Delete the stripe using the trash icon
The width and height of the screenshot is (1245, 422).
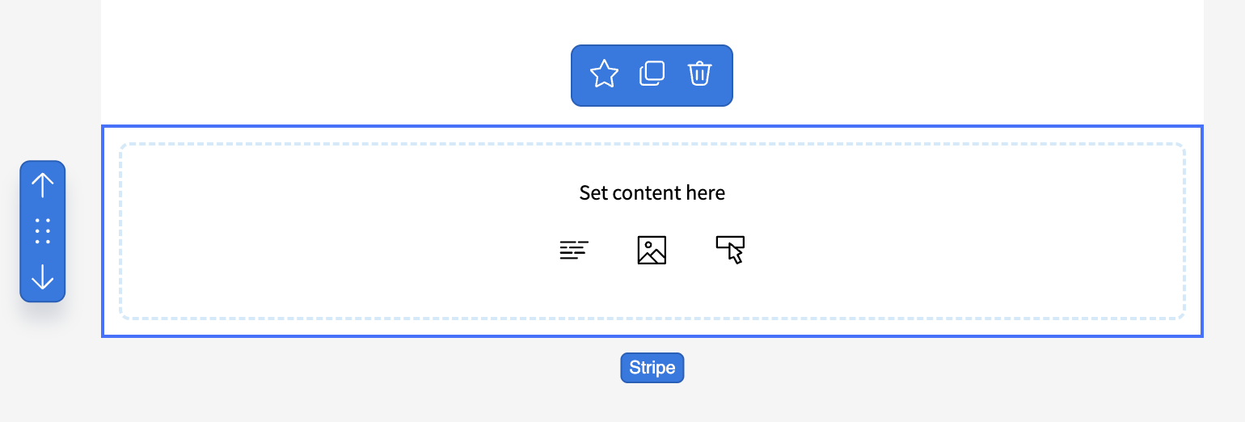tap(699, 74)
